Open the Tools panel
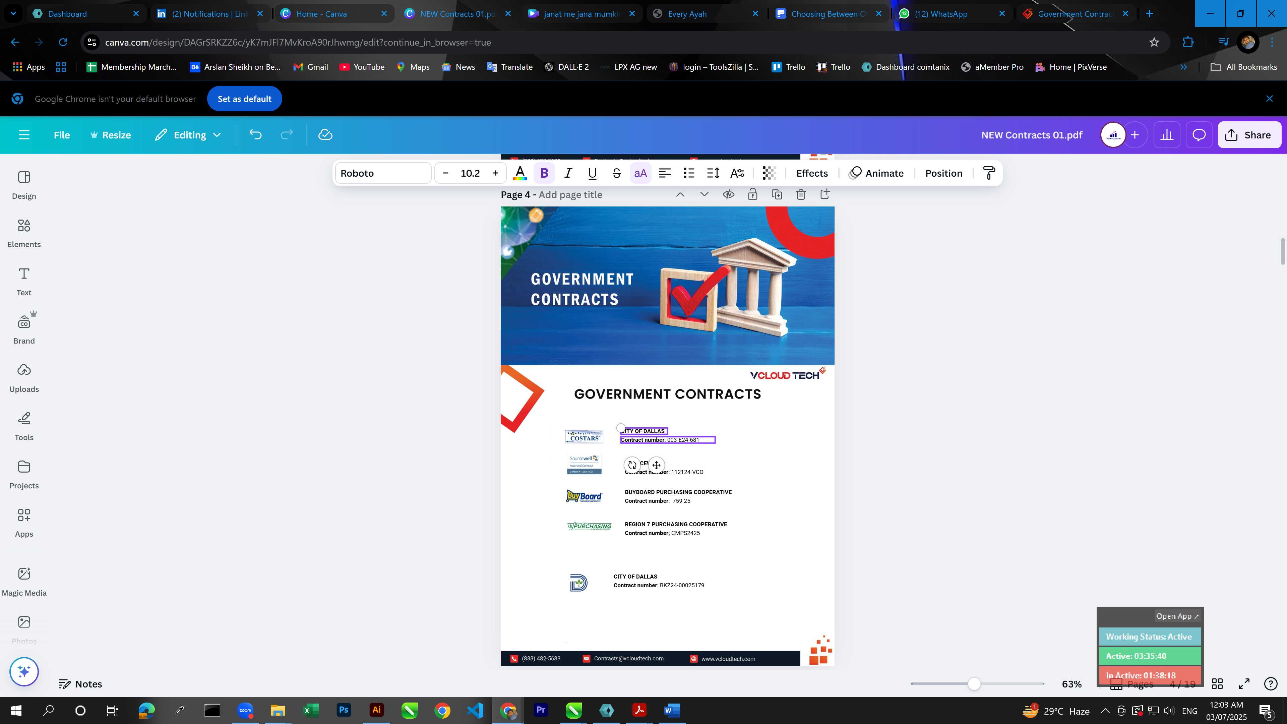 (x=24, y=426)
